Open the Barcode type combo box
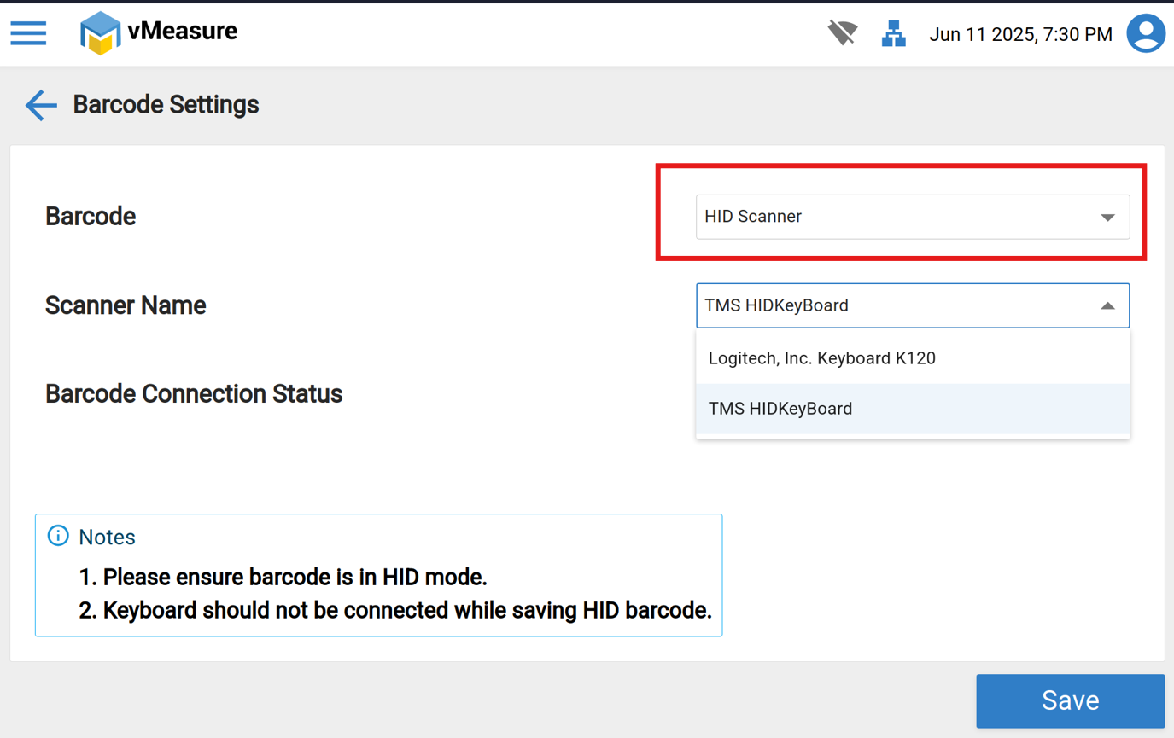This screenshot has width=1174, height=738. point(897,217)
